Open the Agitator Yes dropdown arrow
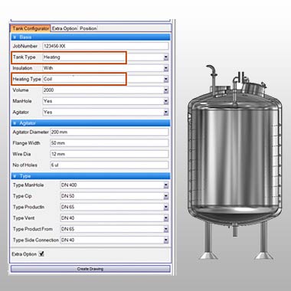This screenshot has height=291, width=291. 166,113
